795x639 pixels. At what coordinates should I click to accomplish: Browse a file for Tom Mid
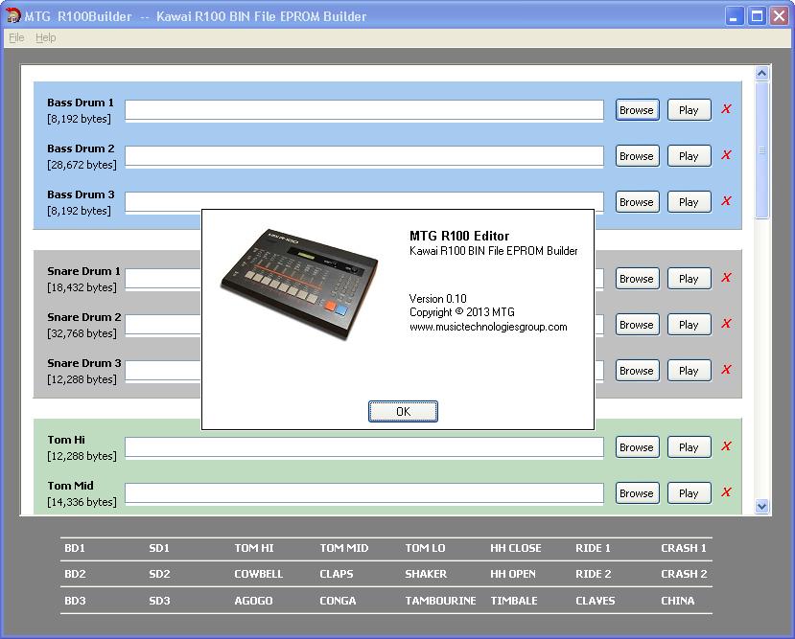point(638,493)
